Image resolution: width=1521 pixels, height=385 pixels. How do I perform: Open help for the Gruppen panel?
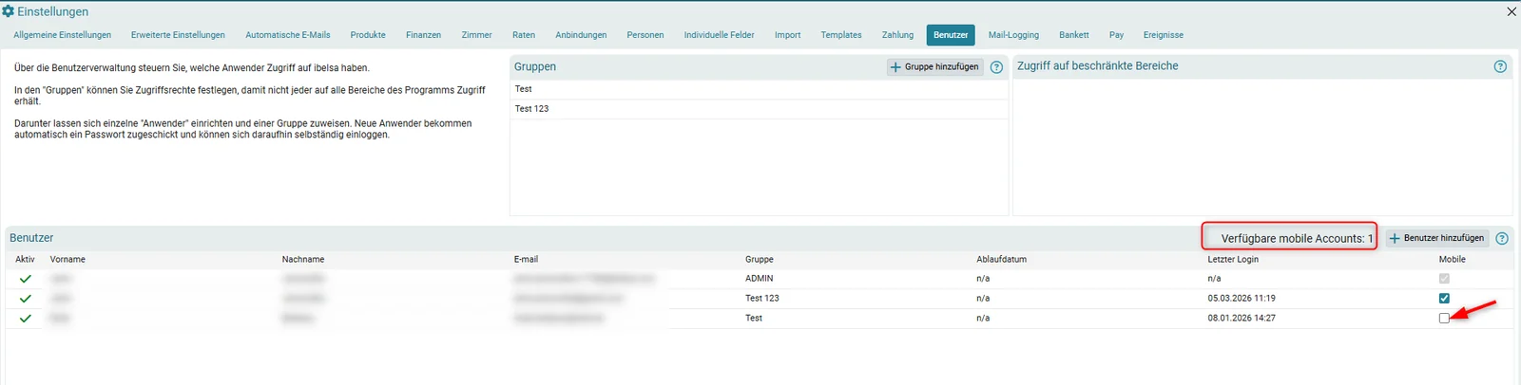point(996,67)
